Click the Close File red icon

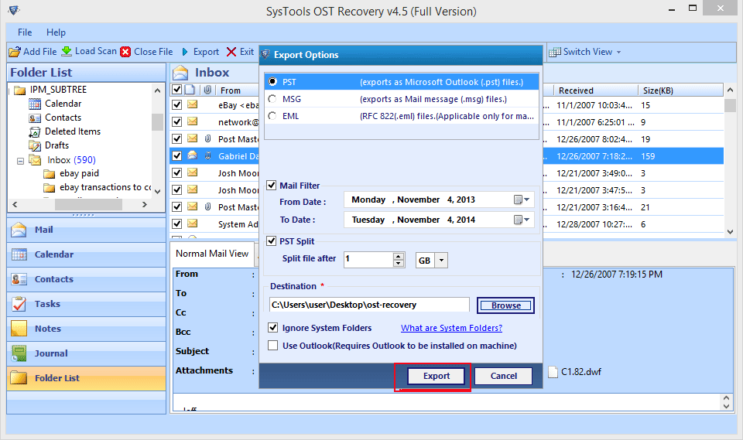(x=125, y=52)
